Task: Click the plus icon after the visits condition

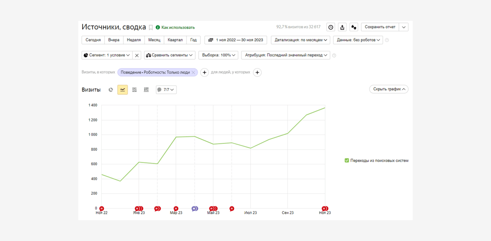Action: (x=204, y=72)
